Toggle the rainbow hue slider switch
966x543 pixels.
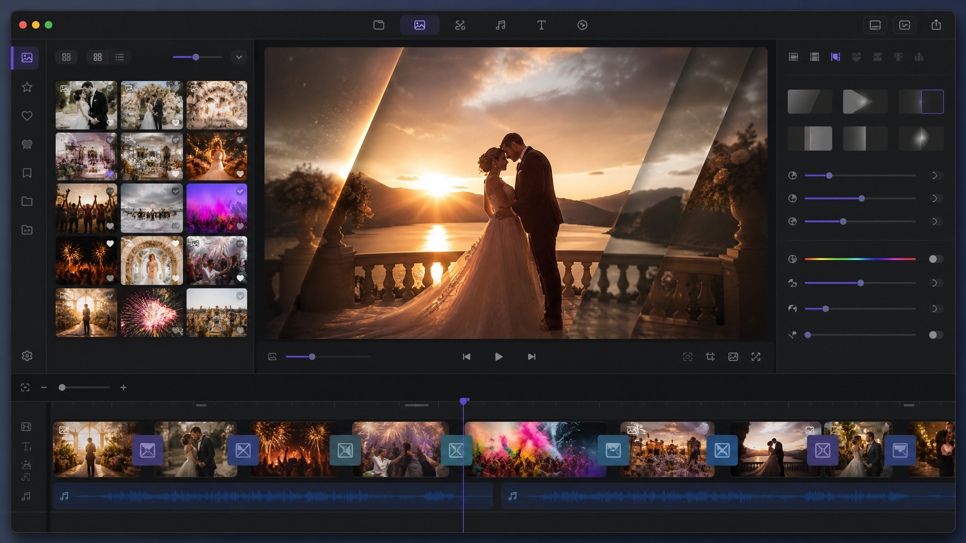point(935,259)
